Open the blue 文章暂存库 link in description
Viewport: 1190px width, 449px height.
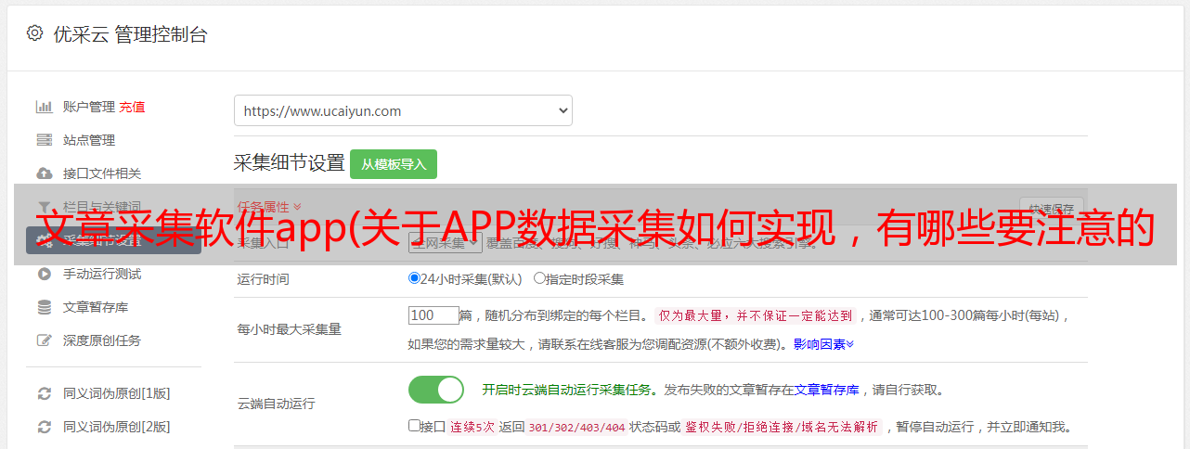click(827, 390)
